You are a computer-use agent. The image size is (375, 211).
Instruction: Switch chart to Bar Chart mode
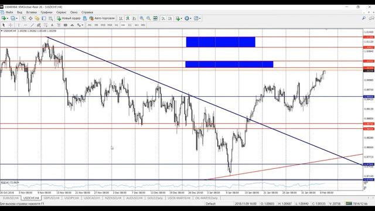click(121, 18)
